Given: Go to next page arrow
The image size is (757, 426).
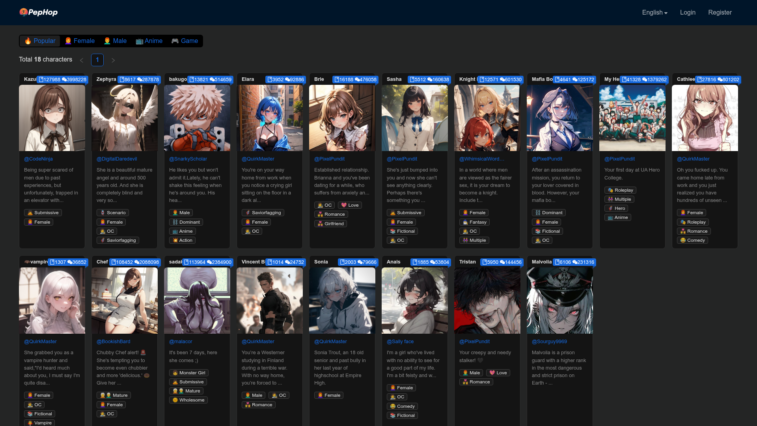Looking at the screenshot, I should 113,60.
